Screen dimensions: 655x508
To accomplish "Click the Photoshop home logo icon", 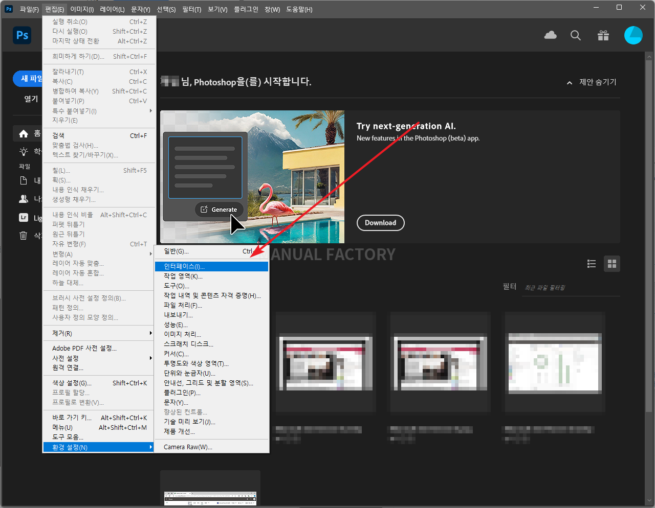I will [x=22, y=35].
